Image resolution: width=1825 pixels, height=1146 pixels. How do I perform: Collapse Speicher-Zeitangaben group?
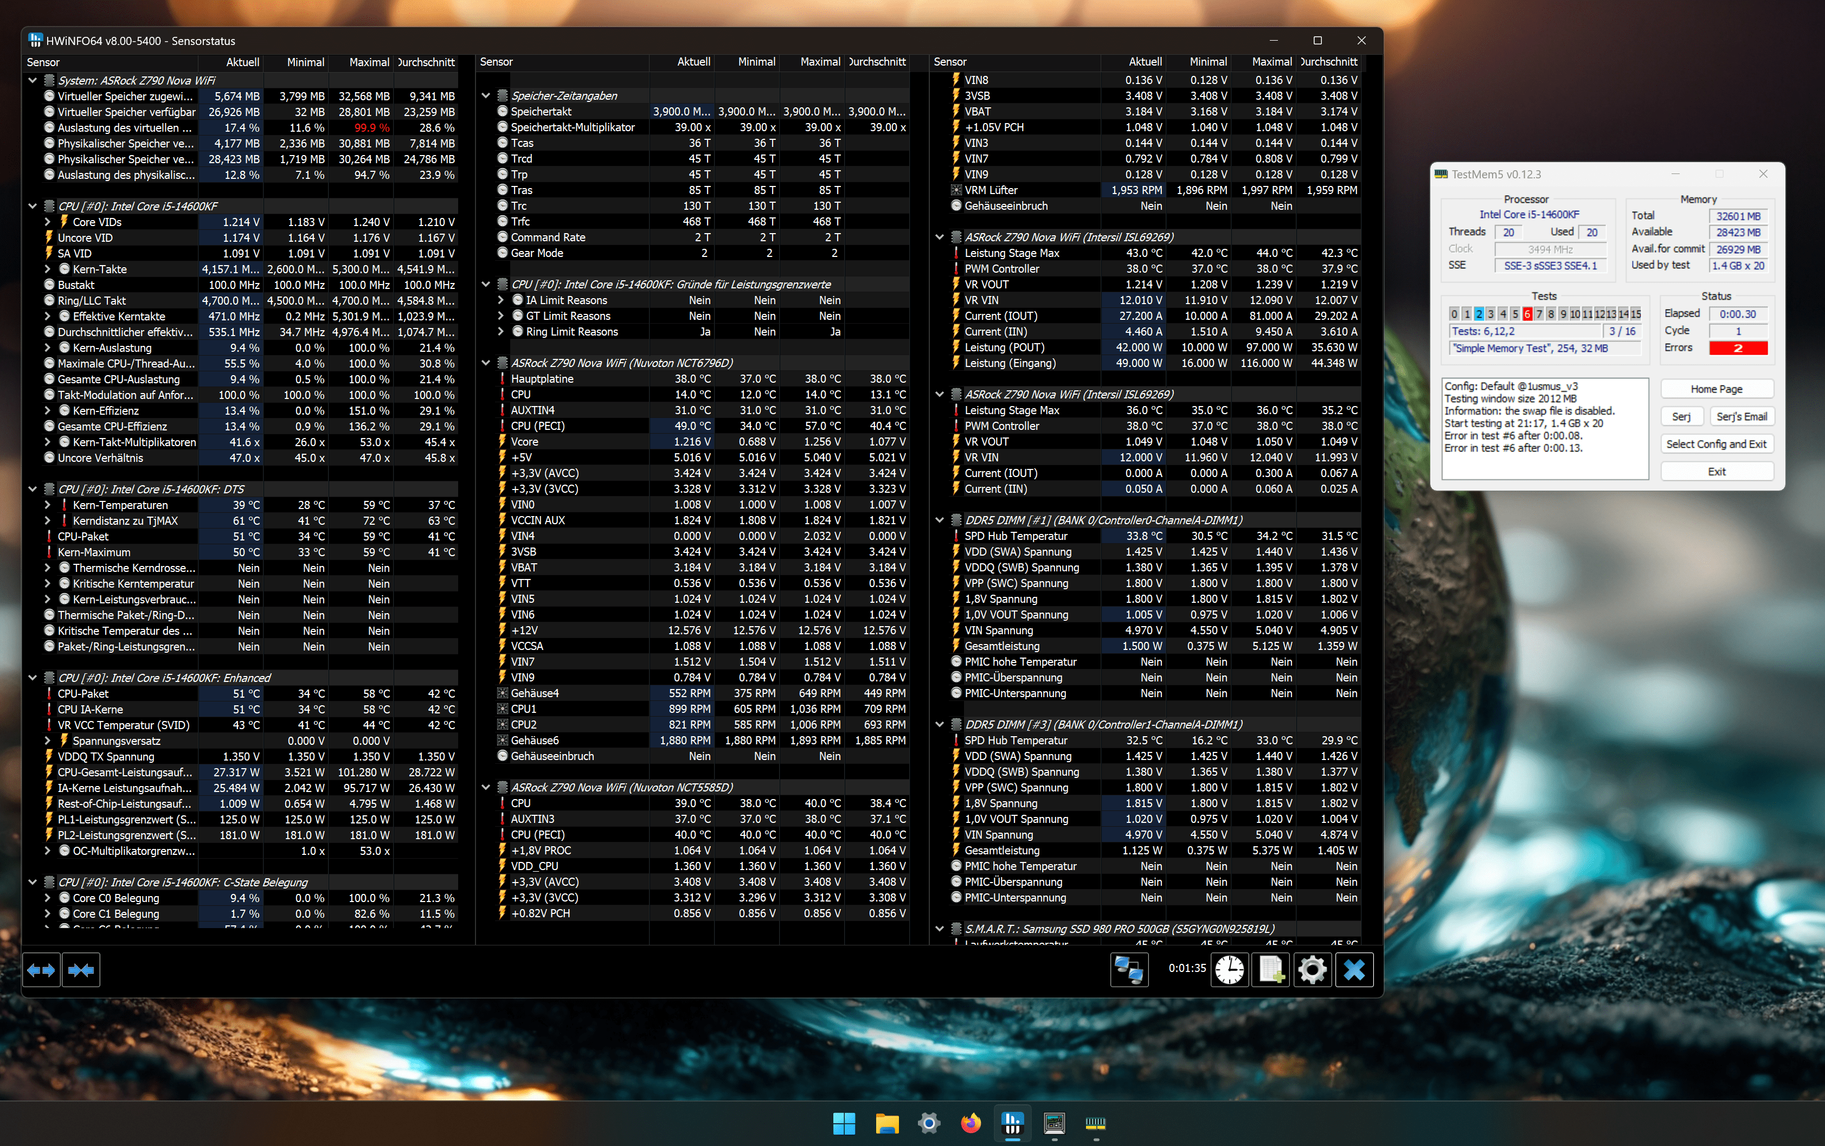click(x=486, y=95)
